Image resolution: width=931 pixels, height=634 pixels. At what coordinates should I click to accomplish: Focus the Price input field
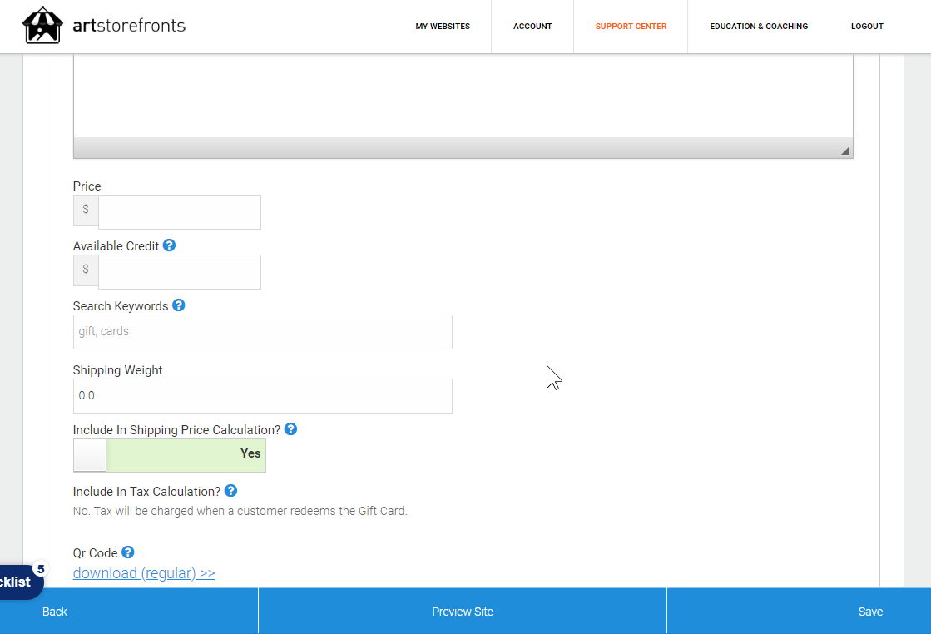tap(179, 212)
